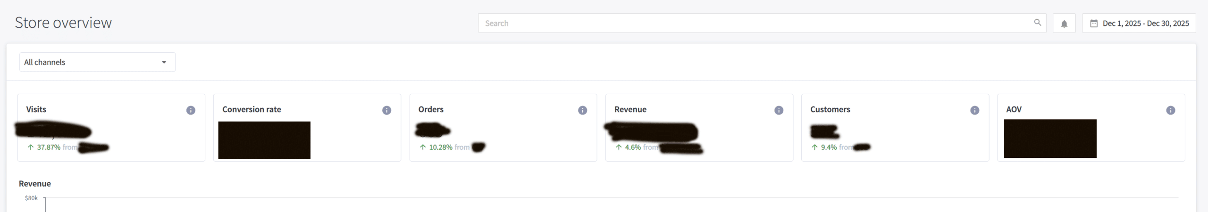Image resolution: width=1208 pixels, height=212 pixels.
Task: Focus the Search input field
Action: pyautogui.click(x=755, y=24)
